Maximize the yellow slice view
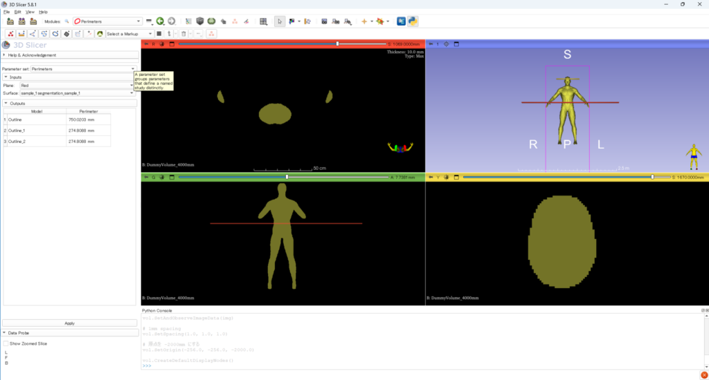The height and width of the screenshot is (380, 709). point(456,177)
